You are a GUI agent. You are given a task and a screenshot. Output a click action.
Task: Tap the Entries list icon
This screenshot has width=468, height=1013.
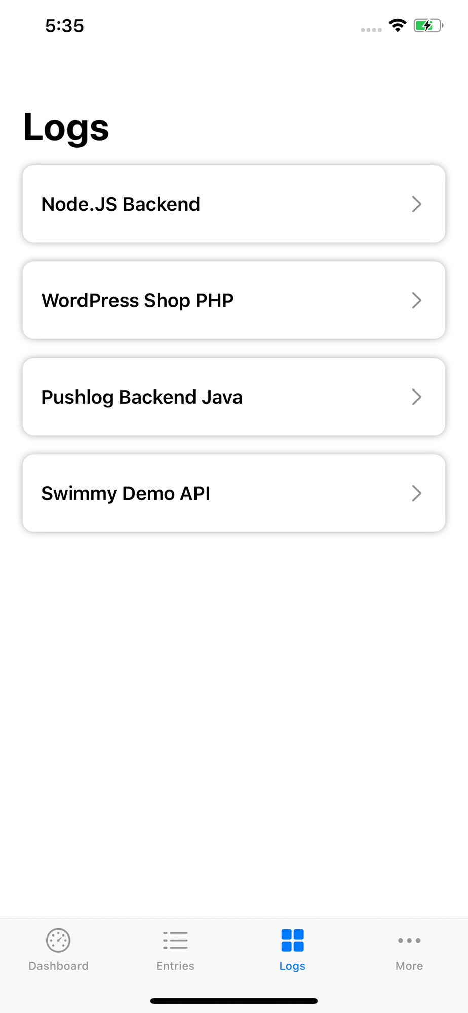point(175,941)
